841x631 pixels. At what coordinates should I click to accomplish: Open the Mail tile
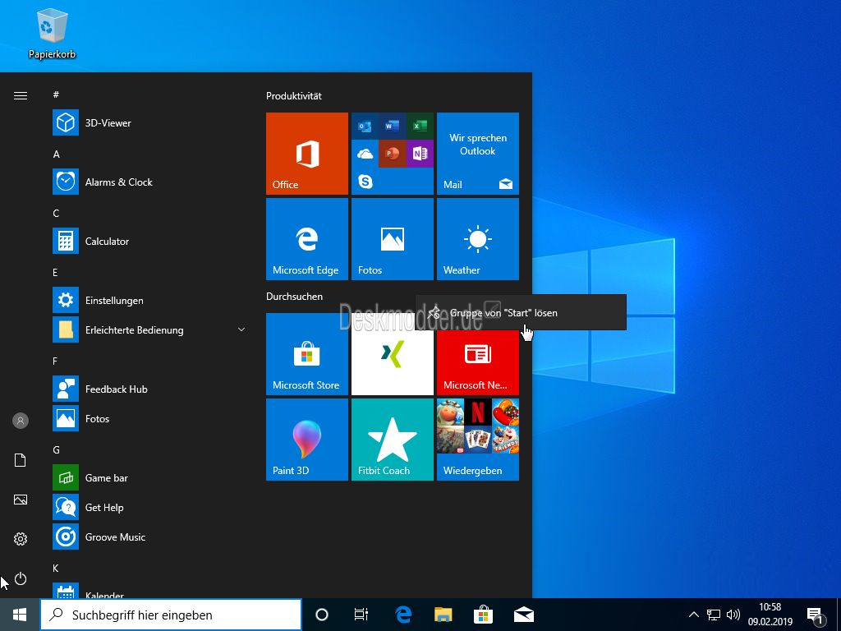(x=478, y=154)
